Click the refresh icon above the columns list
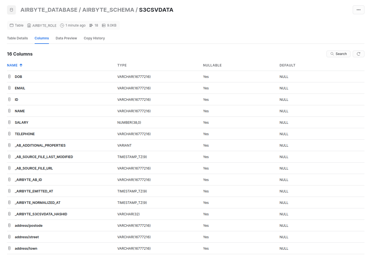This screenshot has width=372, height=255. point(359,54)
